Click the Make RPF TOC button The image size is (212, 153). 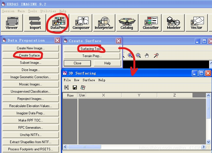pyautogui.click(x=31, y=120)
